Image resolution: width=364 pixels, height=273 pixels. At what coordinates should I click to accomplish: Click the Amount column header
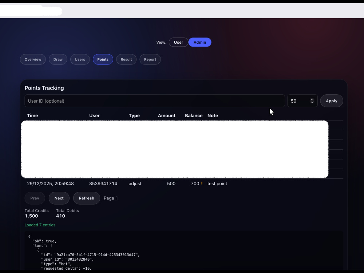tap(167, 116)
